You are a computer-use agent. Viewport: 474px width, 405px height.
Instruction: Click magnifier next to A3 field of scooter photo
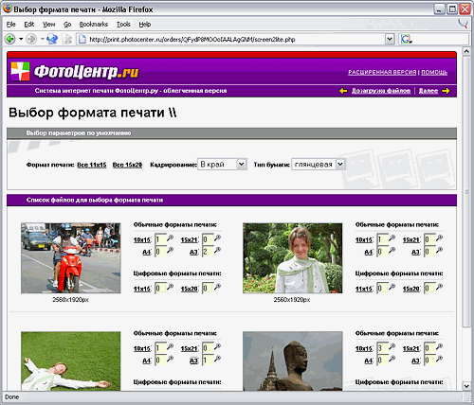point(217,251)
